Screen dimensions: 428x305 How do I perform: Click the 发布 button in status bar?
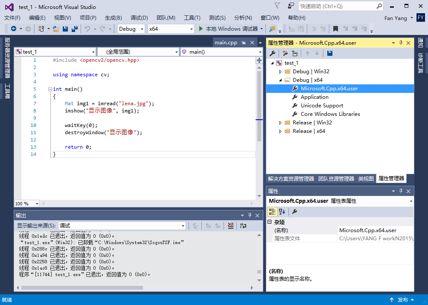pos(402,300)
